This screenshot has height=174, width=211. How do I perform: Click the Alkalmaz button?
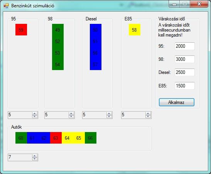pyautogui.click(x=176, y=102)
